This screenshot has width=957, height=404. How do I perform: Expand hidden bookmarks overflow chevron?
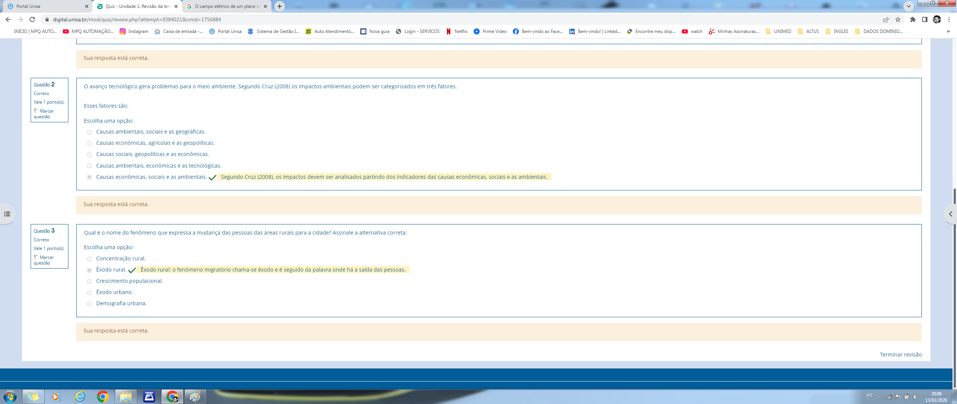tap(948, 31)
